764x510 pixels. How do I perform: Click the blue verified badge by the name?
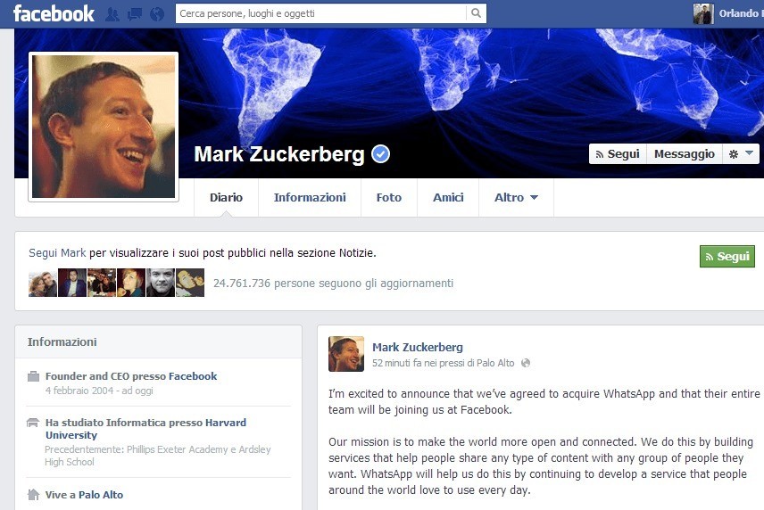coord(380,154)
